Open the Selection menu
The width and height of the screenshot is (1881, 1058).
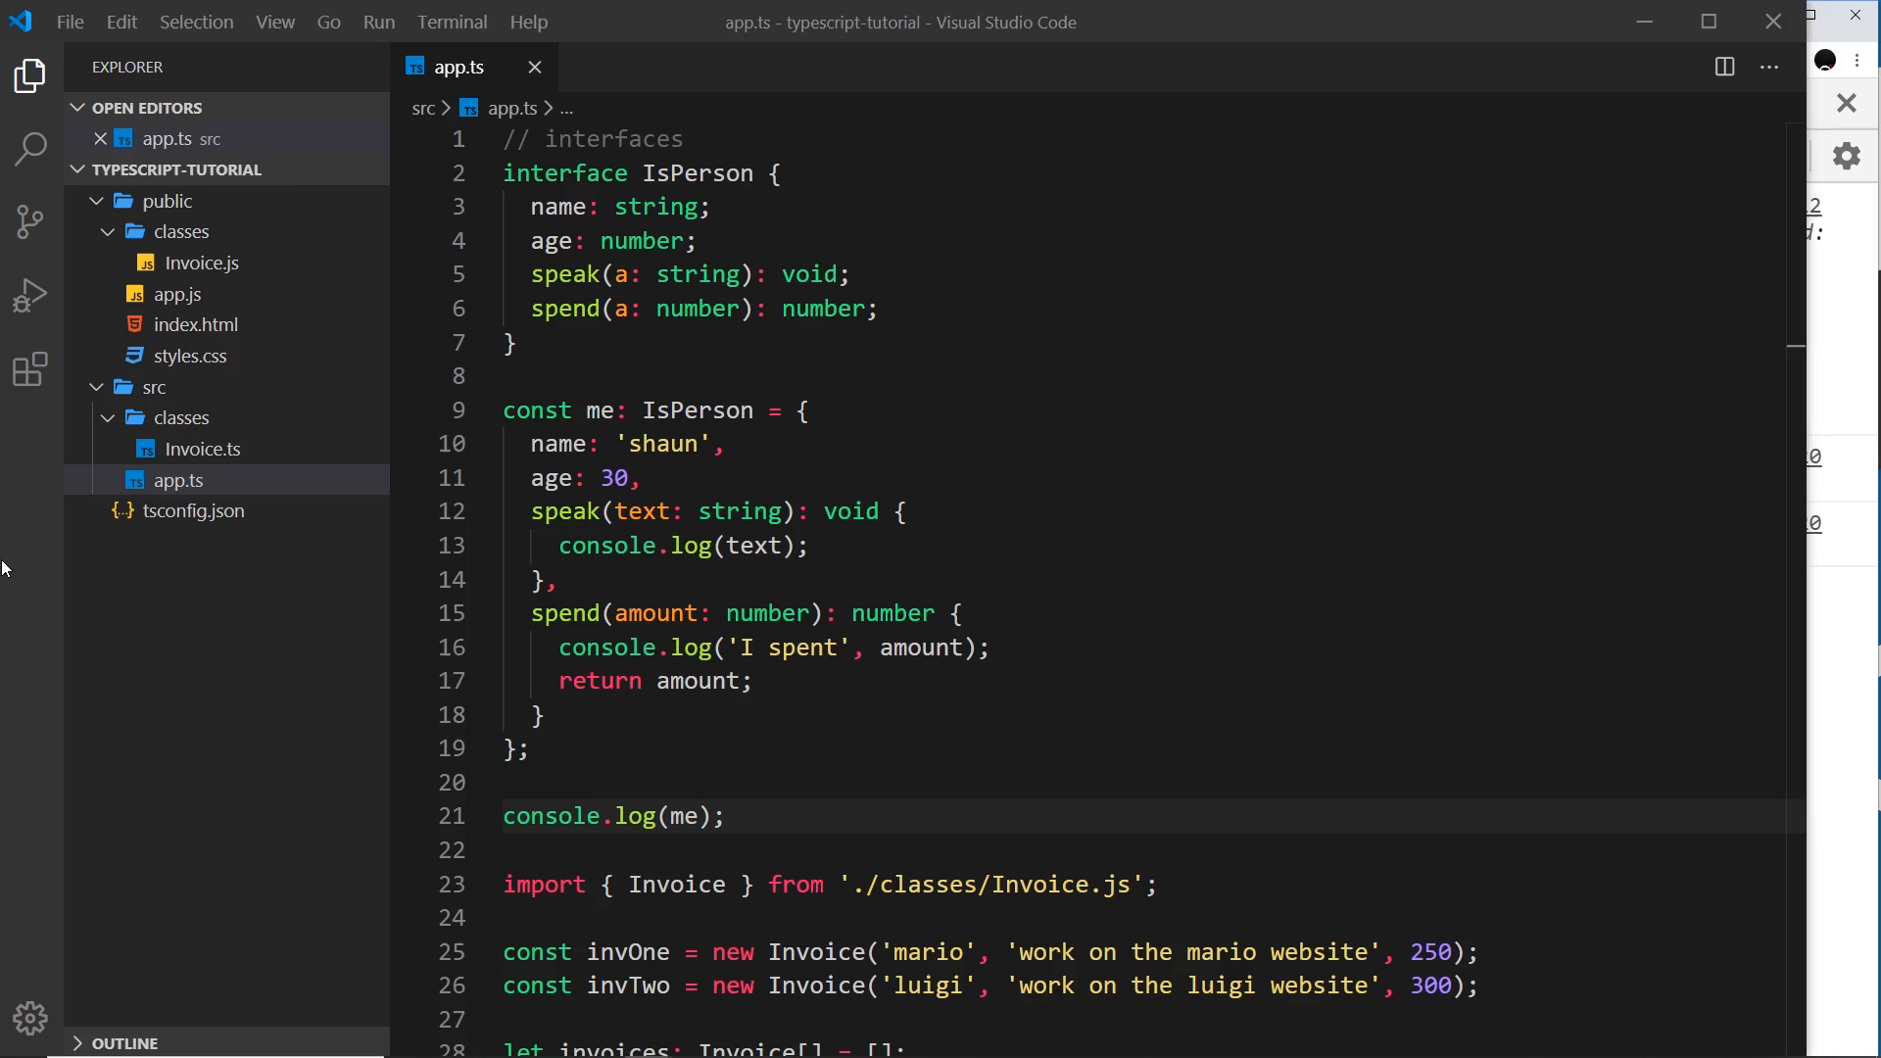click(x=196, y=22)
